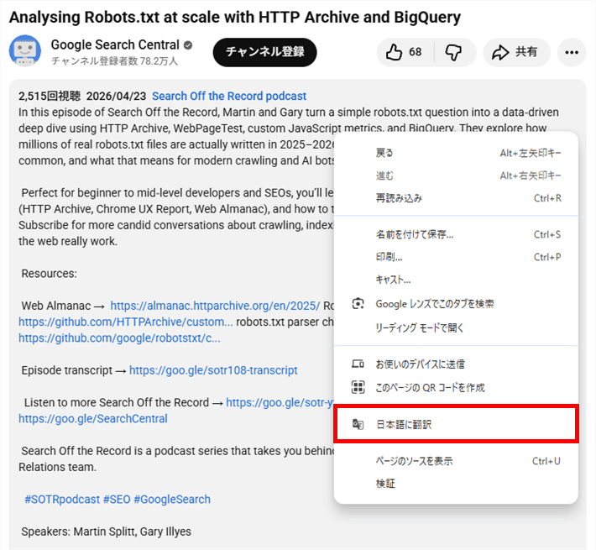Image resolution: width=596 pixels, height=550 pixels.
Task: Open the almanac.httparchive.org link
Action: tap(215, 306)
